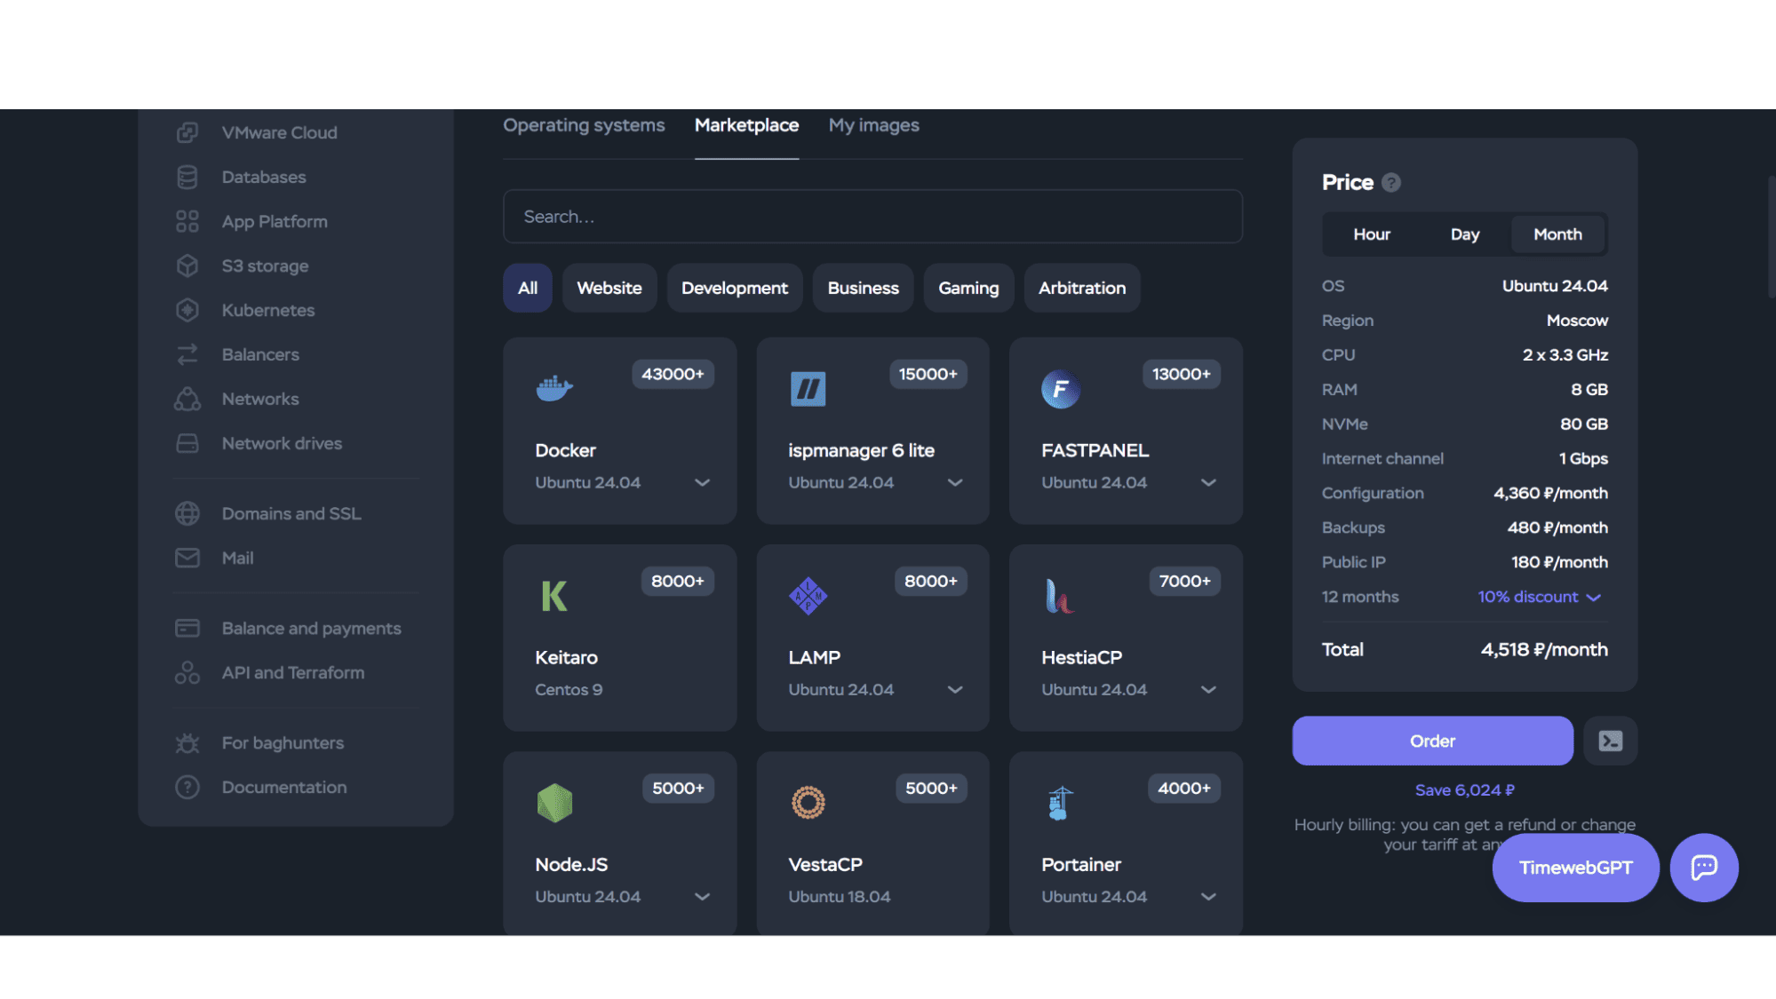Click the HestiaCP logo icon

pos(1059,596)
